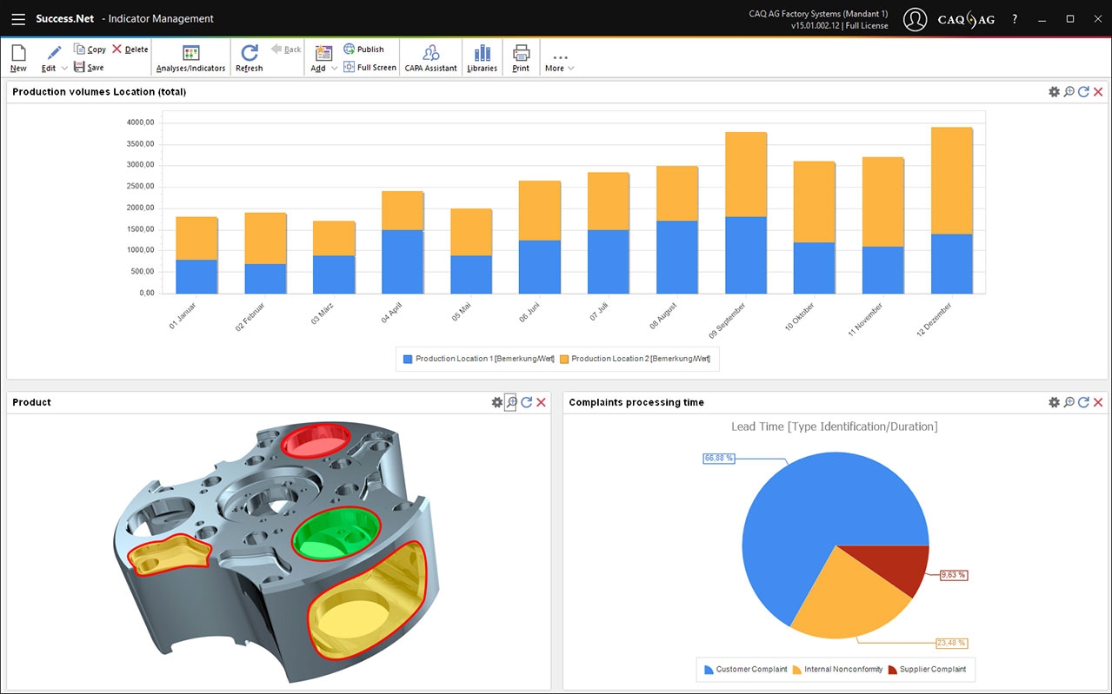Click the Publish button
Viewport: 1112px width, 694px height.
tap(363, 50)
